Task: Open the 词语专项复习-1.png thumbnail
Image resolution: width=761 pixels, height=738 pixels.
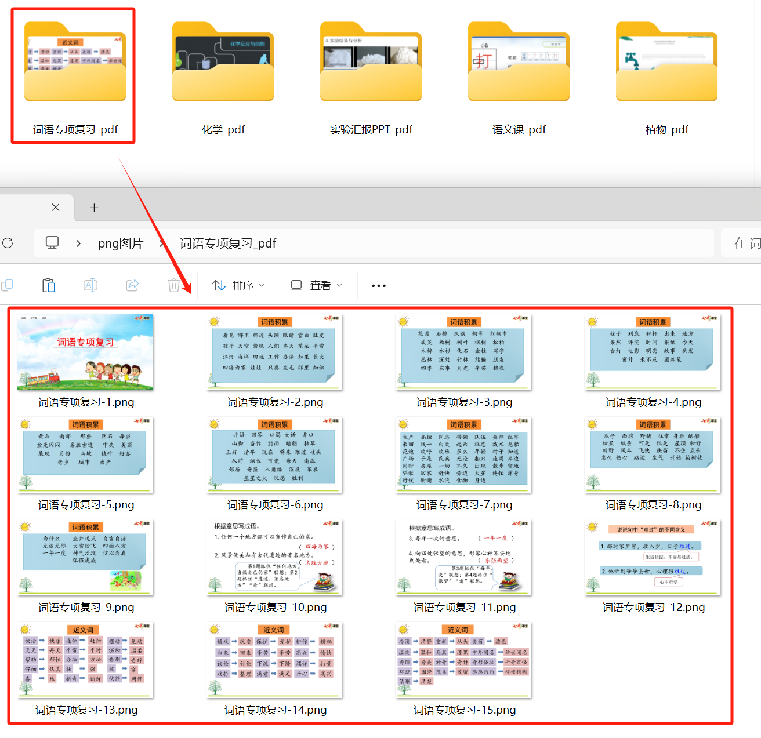Action: (x=85, y=352)
